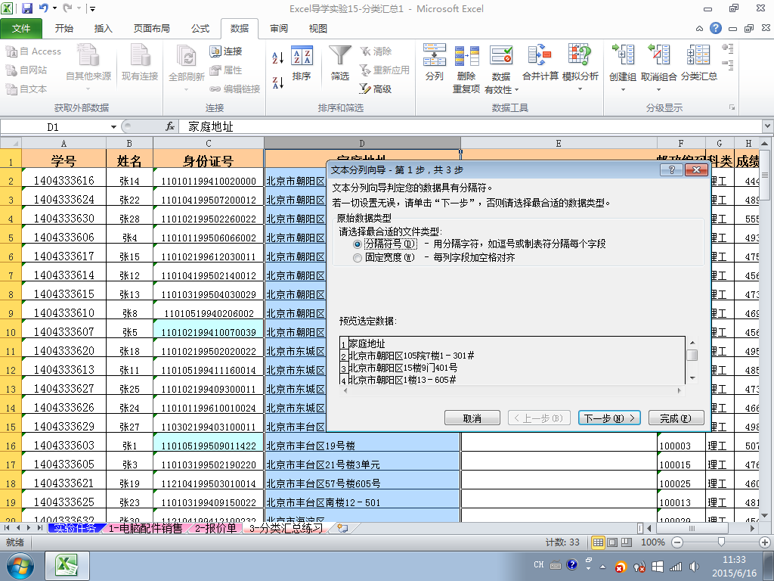
Task: Click Excel icon in taskbar
Action: (67, 566)
